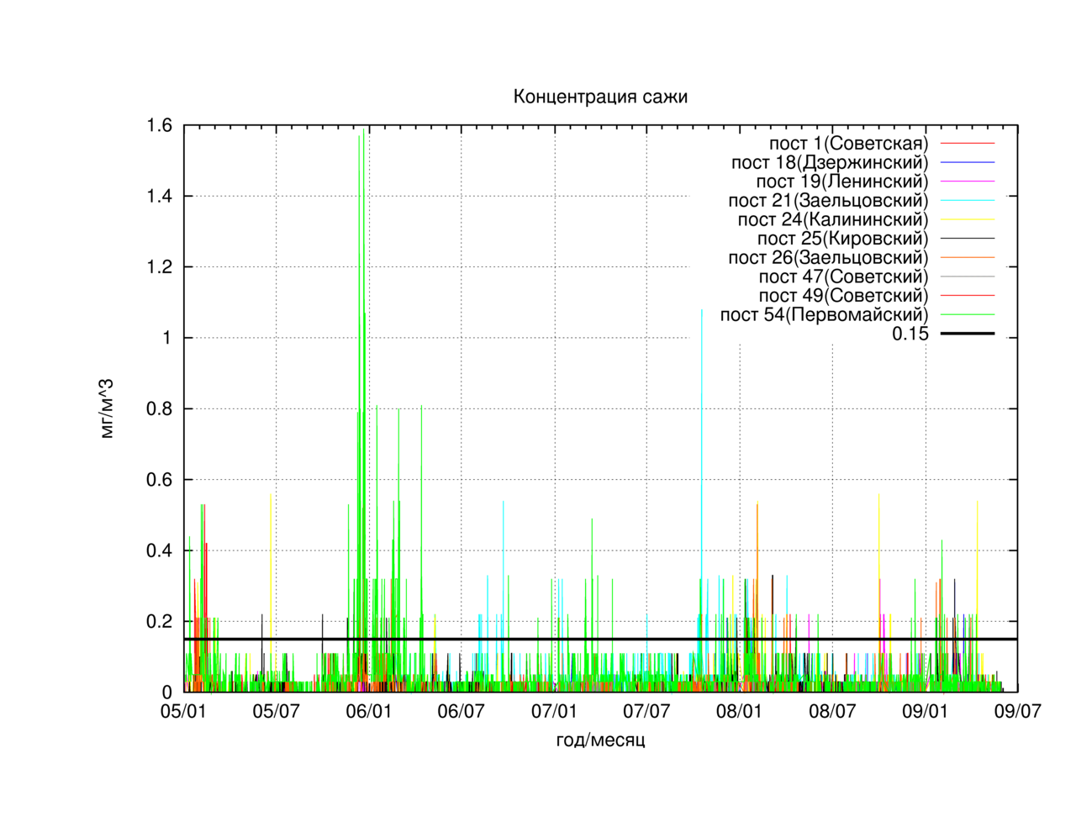Click the thick black 0.15 threshold legend line
The image size is (1076, 832).
point(967,334)
